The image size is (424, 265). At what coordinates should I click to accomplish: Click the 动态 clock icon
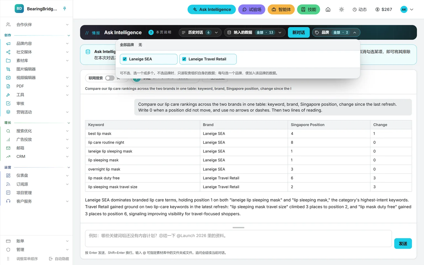(355, 9)
